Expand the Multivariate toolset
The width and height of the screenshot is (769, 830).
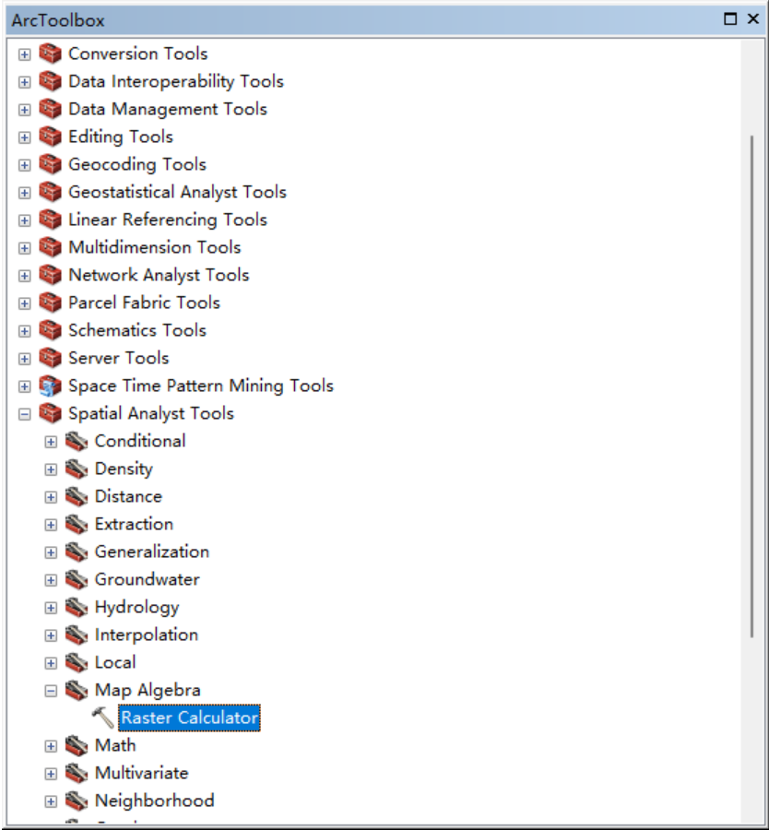tap(51, 774)
